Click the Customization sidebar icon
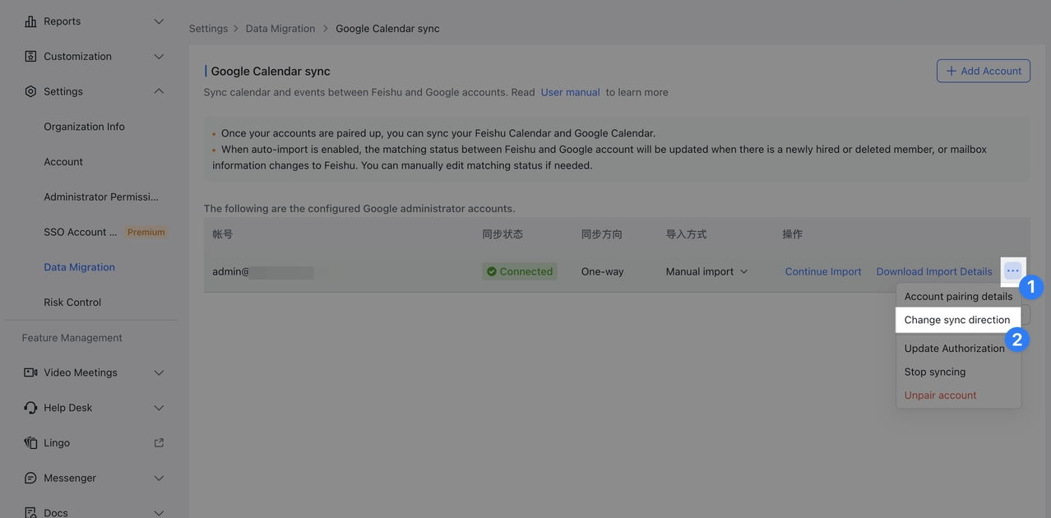1051x518 pixels. point(30,57)
